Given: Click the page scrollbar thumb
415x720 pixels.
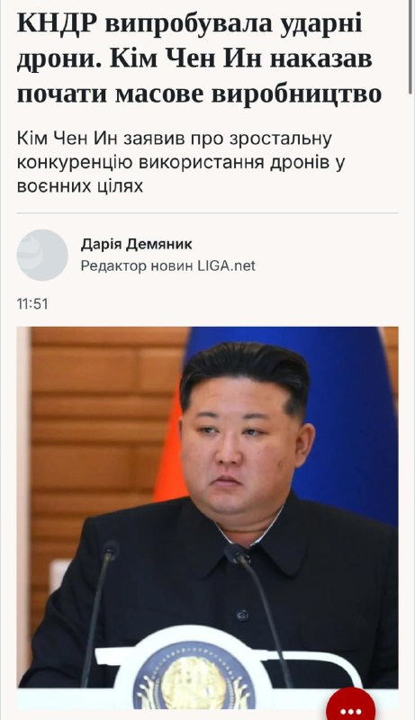Looking at the screenshot, I should tap(410, 47).
